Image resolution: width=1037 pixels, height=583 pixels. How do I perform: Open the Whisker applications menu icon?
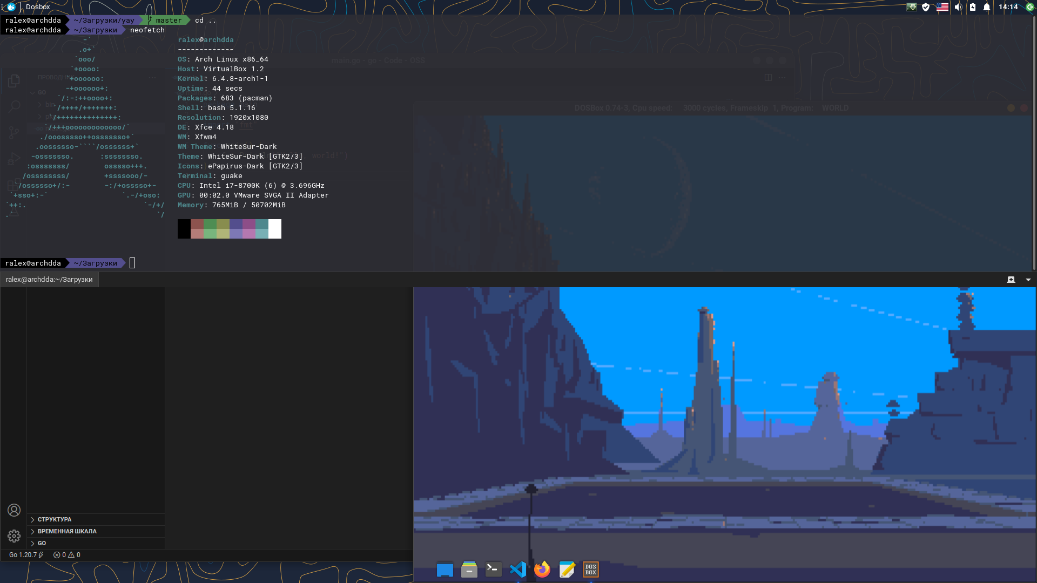11,7
